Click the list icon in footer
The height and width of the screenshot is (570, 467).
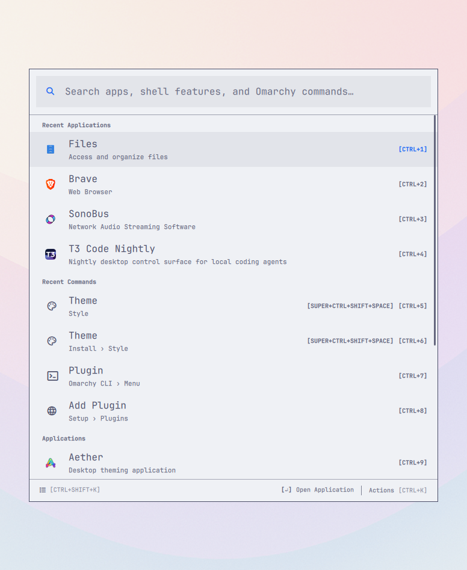tap(43, 490)
